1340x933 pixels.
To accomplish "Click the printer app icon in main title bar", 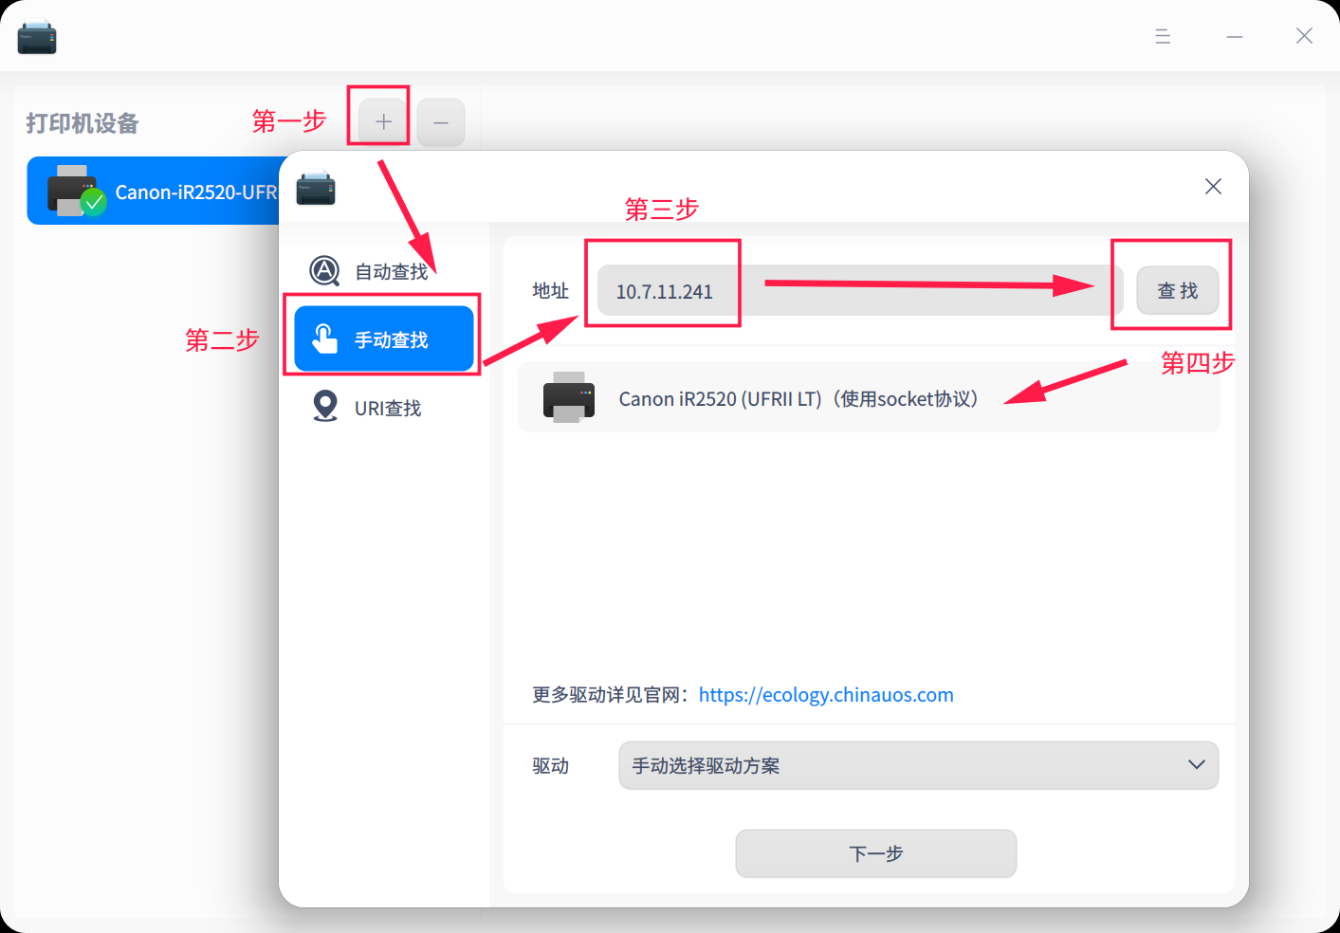I will [x=37, y=37].
